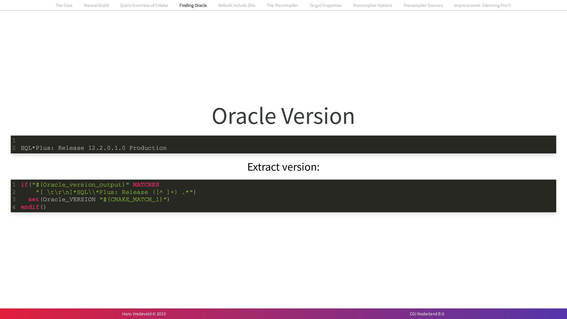Screen dimensions: 567x319
Task: Click the endif() code line
Action: [x=33, y=207]
